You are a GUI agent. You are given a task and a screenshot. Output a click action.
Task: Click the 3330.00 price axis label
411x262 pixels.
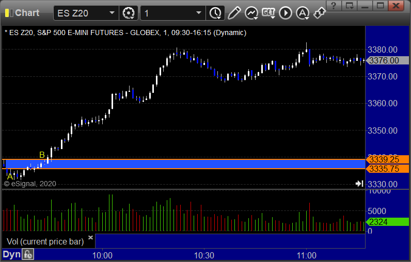click(x=383, y=184)
